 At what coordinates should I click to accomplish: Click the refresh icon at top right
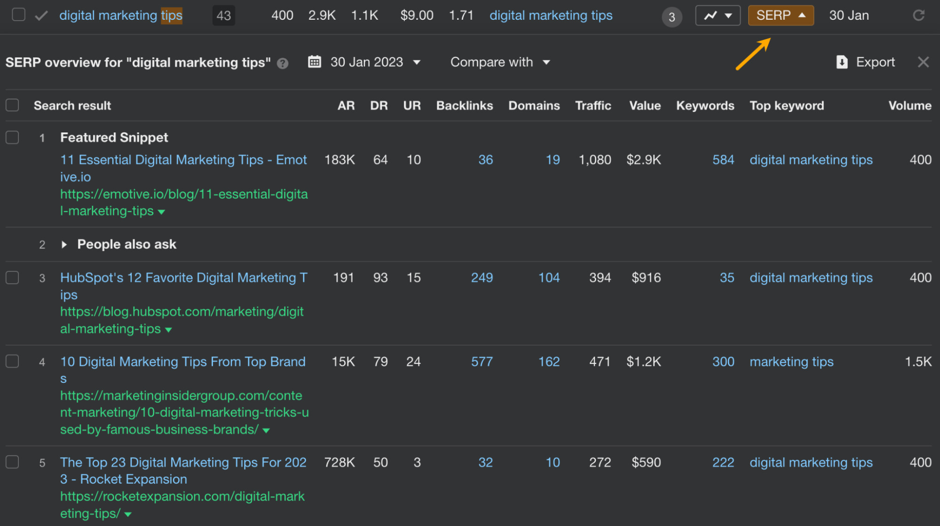click(919, 15)
